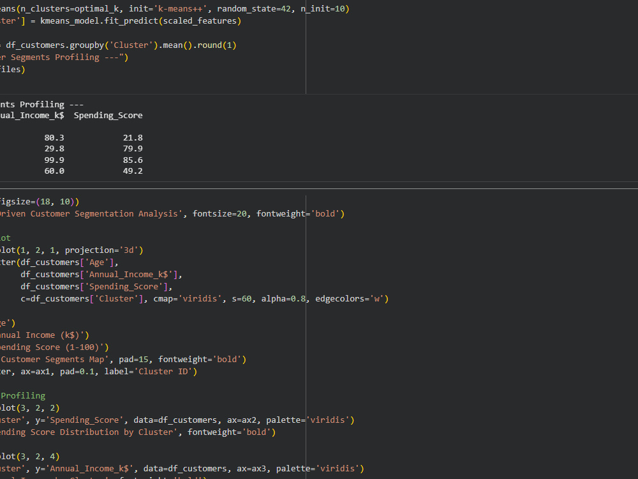Screen dimensions: 638x479
Task: Click label='Cluster ID' argument
Action: click(x=148, y=372)
